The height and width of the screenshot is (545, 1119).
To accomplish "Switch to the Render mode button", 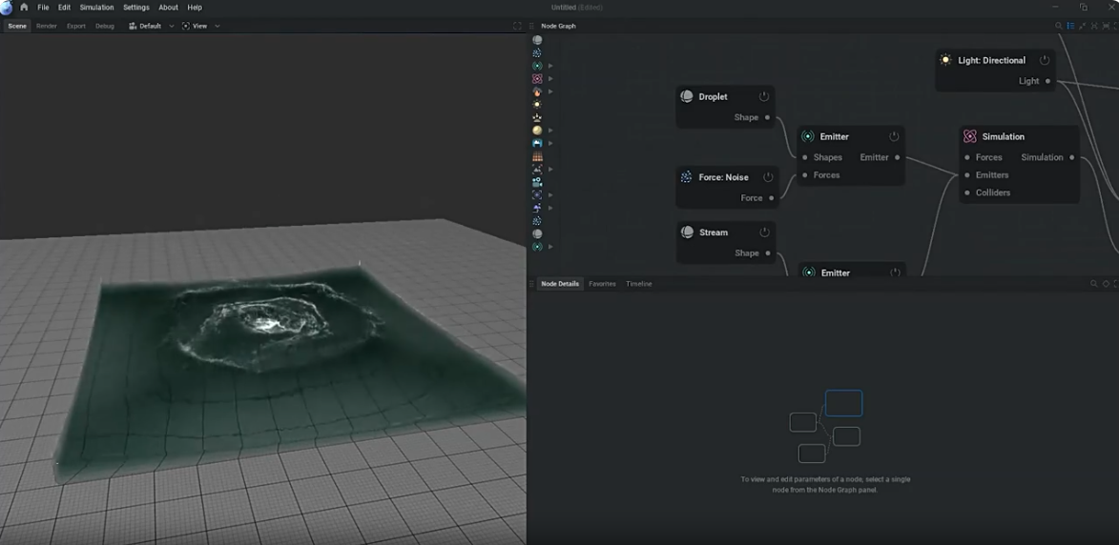I will click(47, 26).
